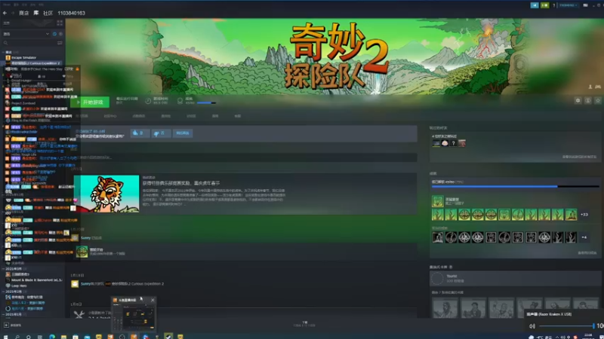Select Project Zomboid in library list
The height and width of the screenshot is (339, 604).
pos(23,103)
